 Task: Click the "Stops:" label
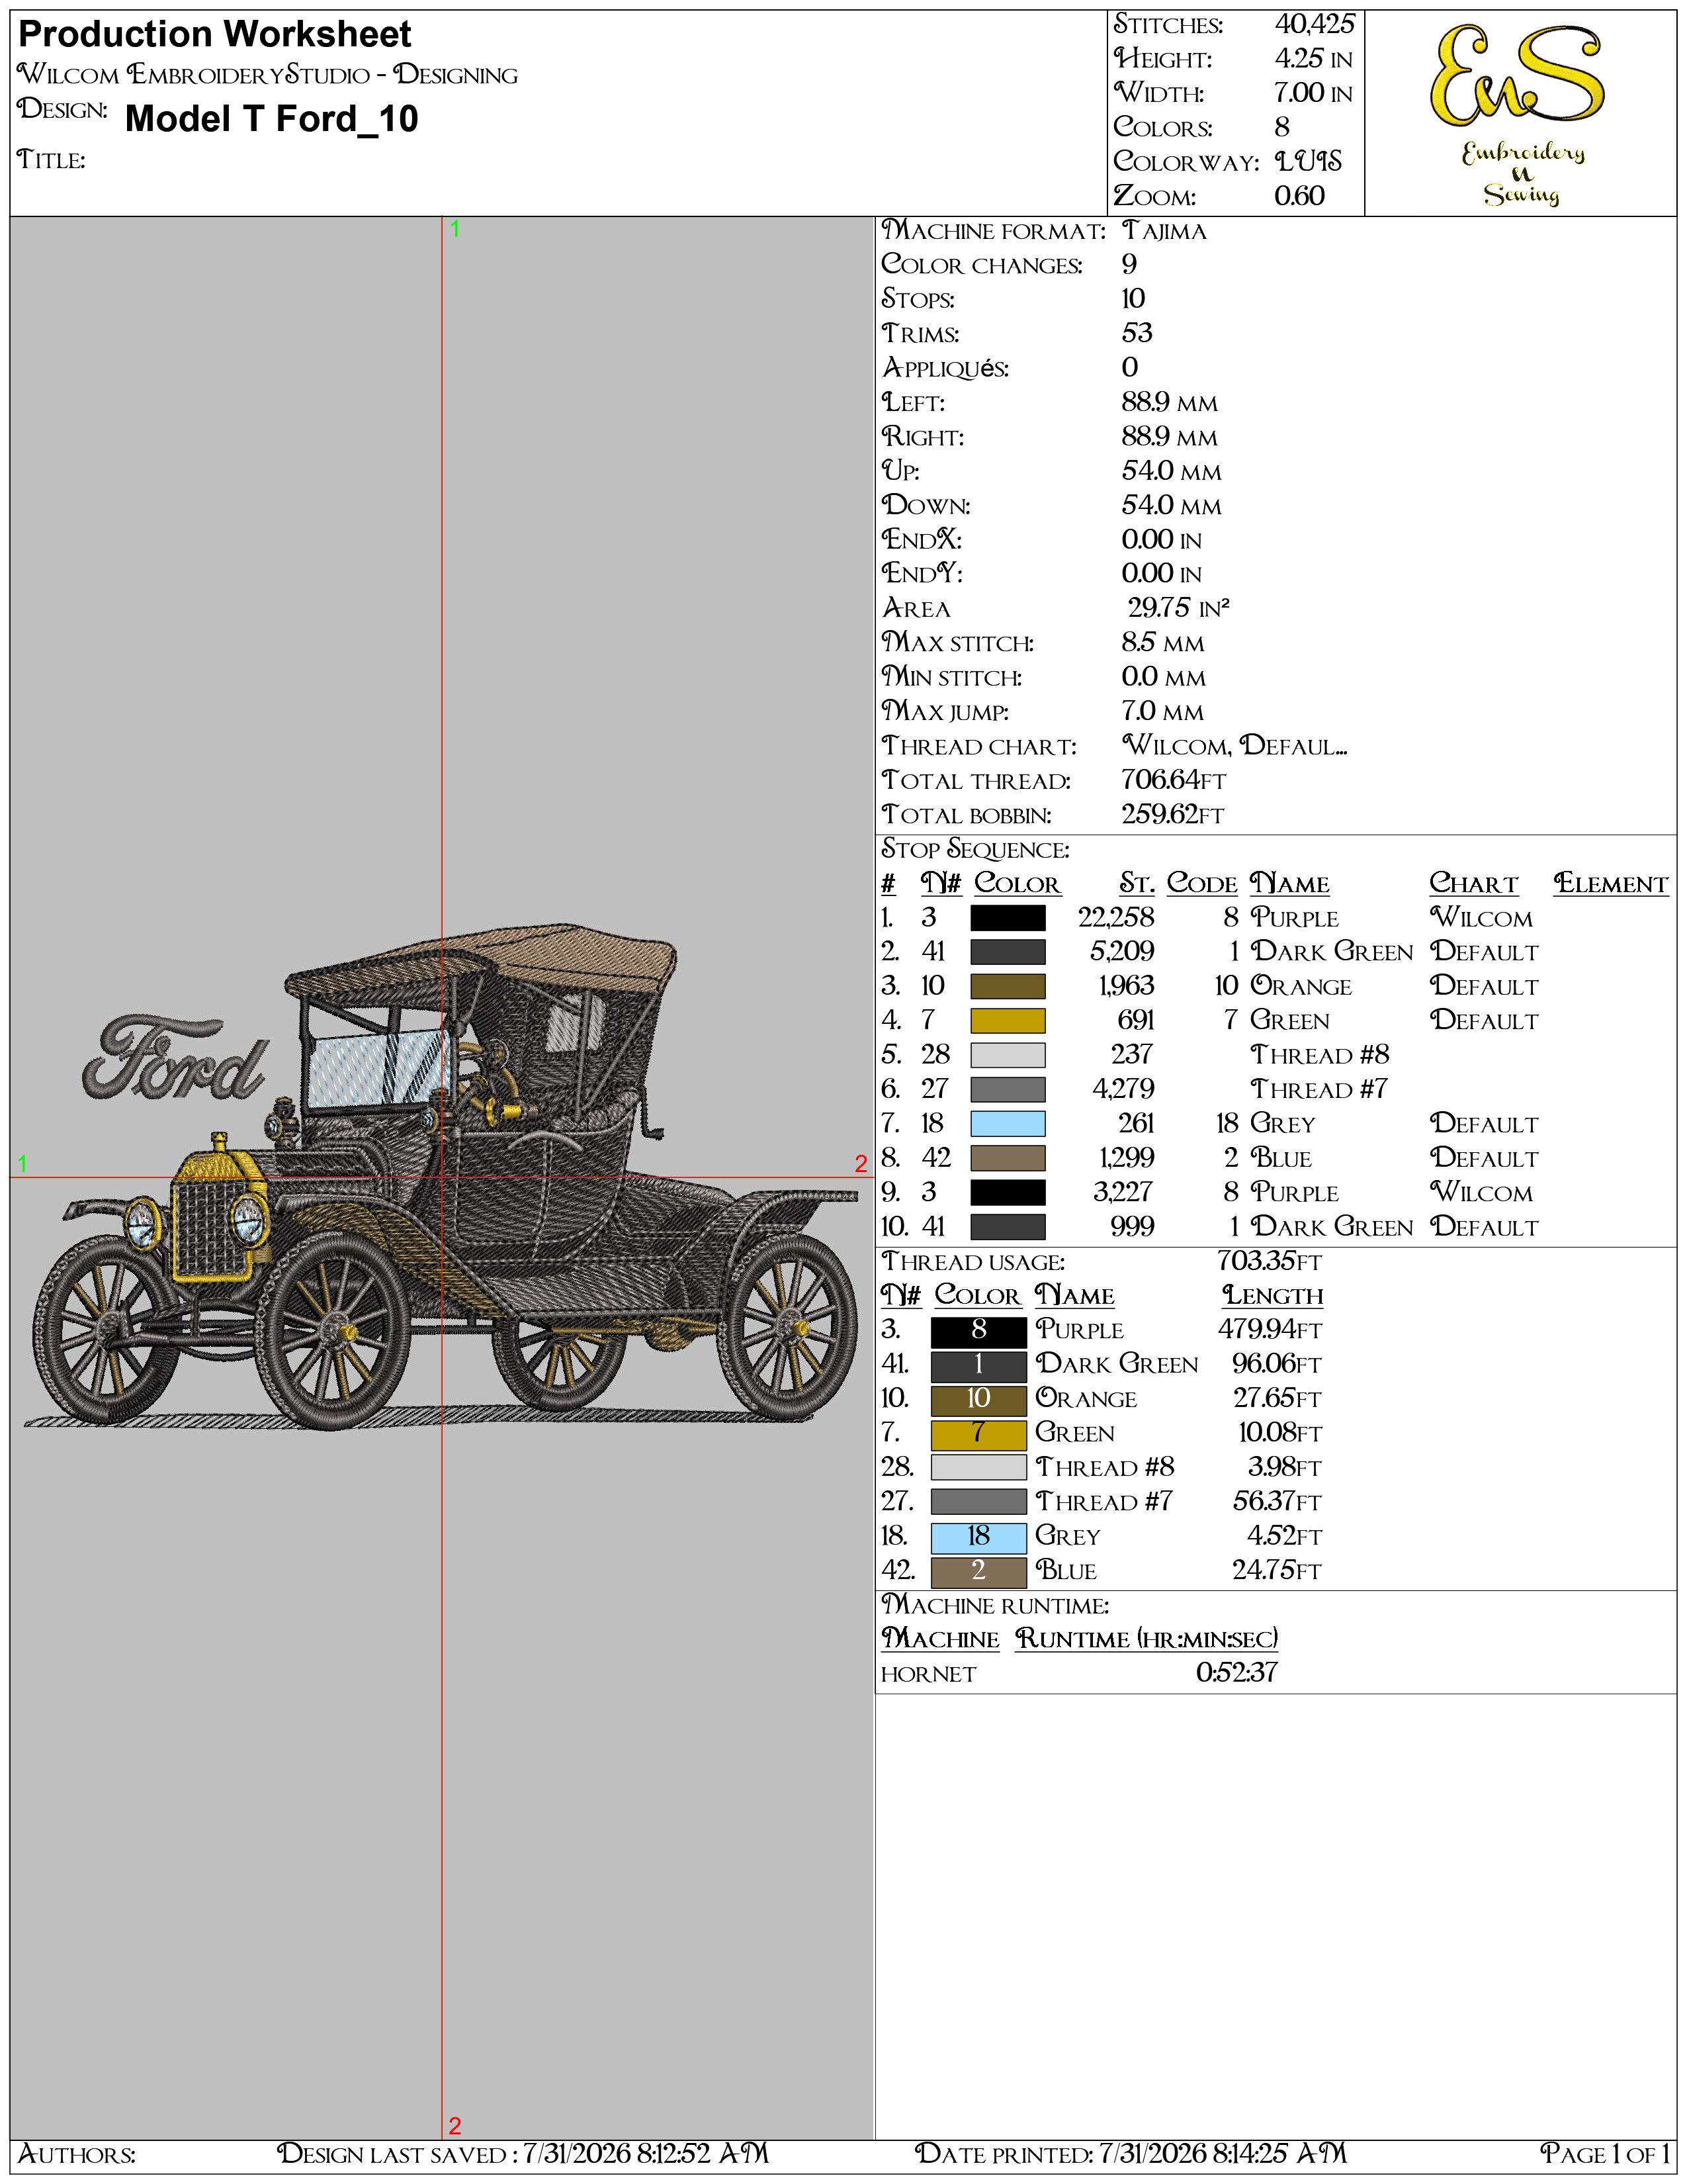point(918,299)
